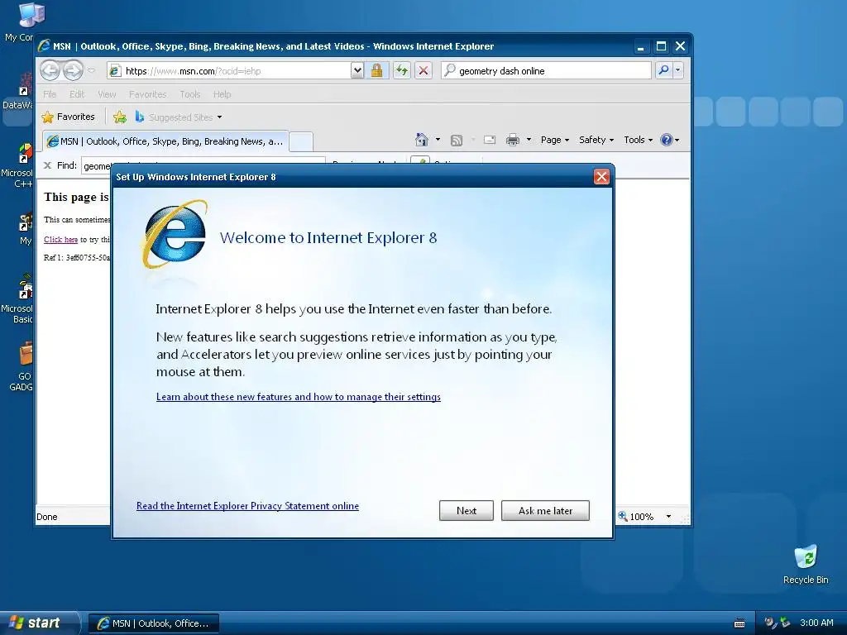Click the Read Mail envelope icon
This screenshot has height=635, width=847.
tap(490, 140)
